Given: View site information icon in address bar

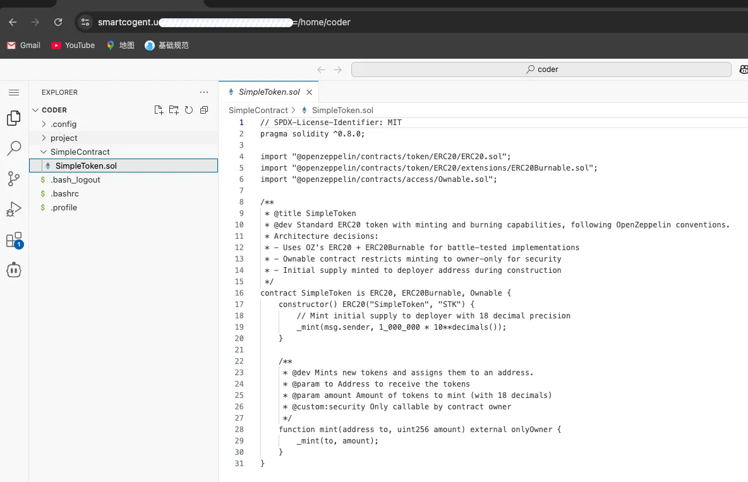Looking at the screenshot, I should (x=85, y=23).
